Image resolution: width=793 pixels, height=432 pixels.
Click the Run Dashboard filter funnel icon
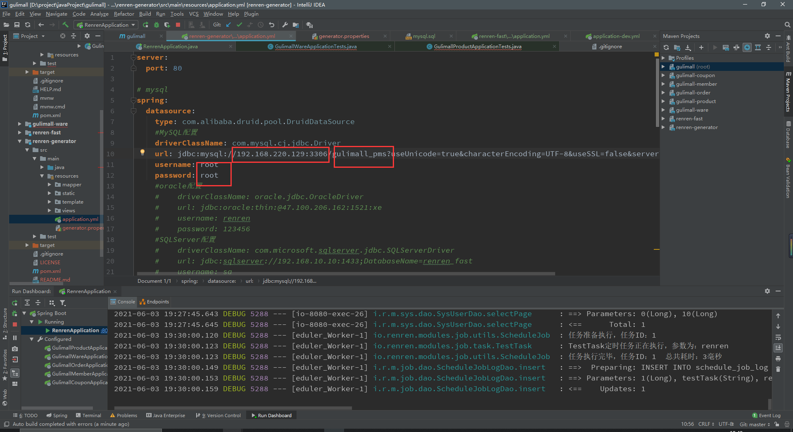[63, 303]
